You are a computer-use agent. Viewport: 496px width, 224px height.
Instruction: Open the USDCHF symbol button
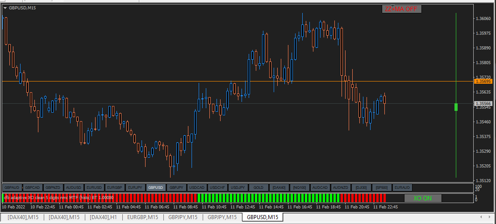(217, 187)
